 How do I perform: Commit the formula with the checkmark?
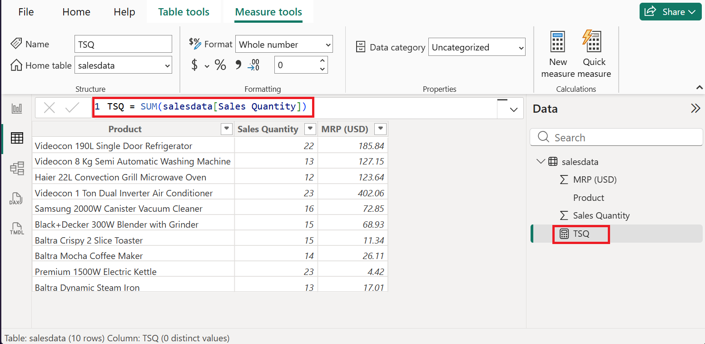click(x=72, y=108)
